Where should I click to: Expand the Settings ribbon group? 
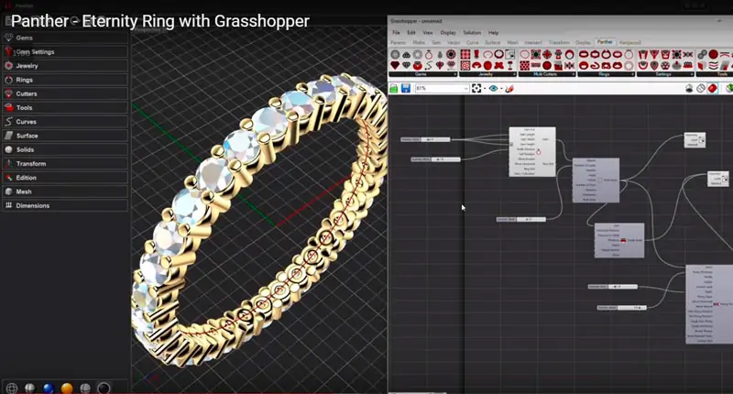(x=665, y=74)
